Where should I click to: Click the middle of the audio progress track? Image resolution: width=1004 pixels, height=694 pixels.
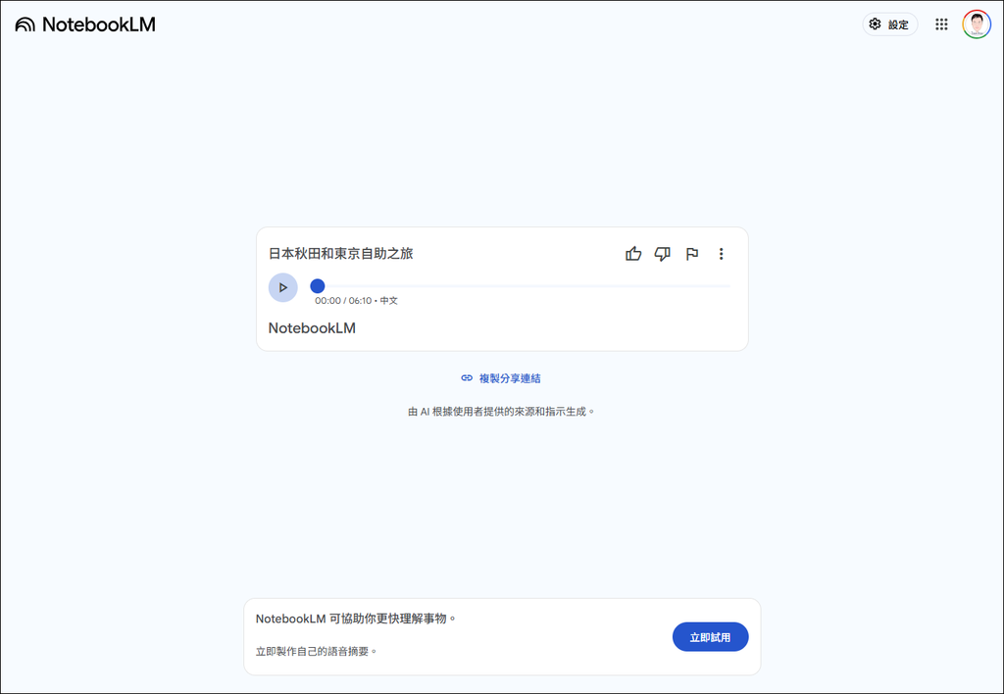(x=521, y=286)
